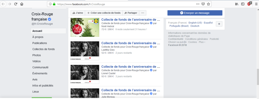Image resolution: width=259 pixels, height=99 pixels.
Task: Expand the Plus footer dropdown
Action: click(x=202, y=42)
